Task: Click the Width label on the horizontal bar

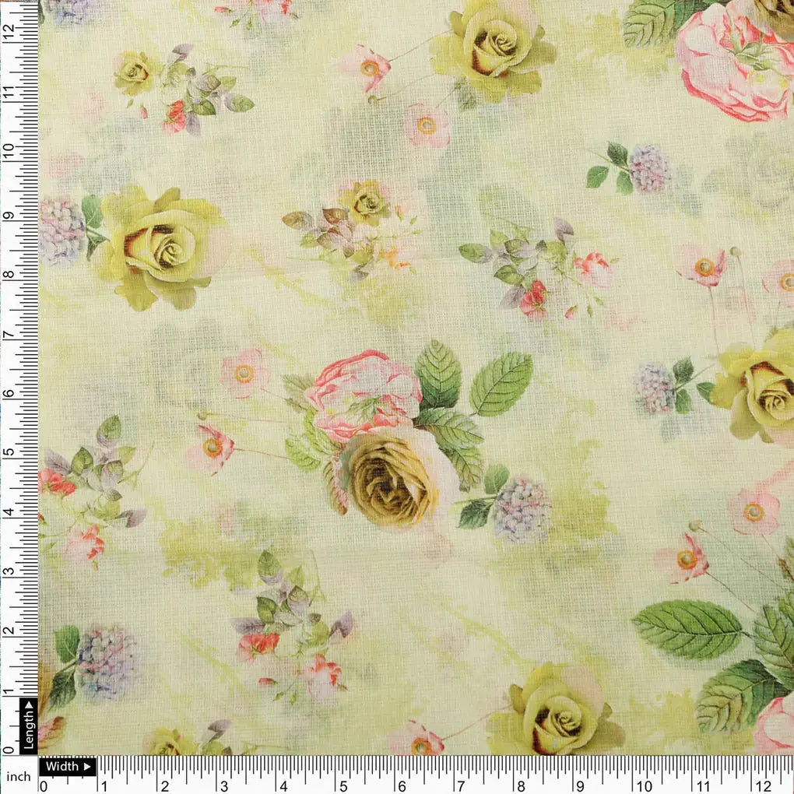Action: [x=64, y=766]
